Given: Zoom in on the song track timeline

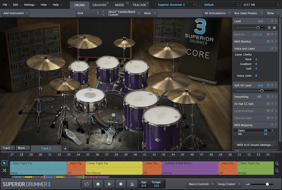Looking at the screenshot, I should pos(277,163).
